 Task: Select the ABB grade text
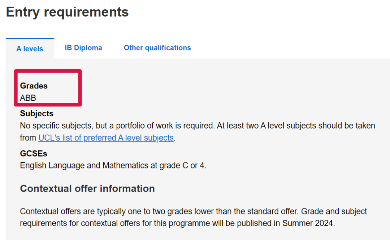point(28,98)
